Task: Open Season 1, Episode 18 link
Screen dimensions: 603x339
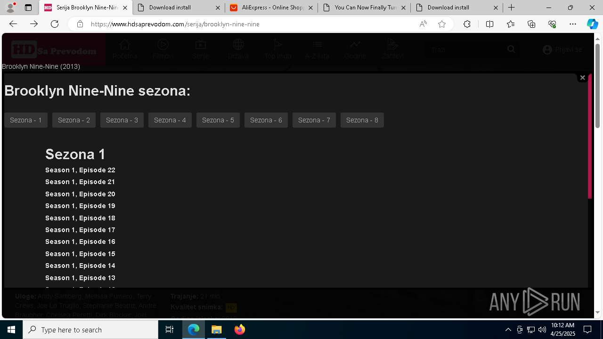Action: tap(80, 218)
